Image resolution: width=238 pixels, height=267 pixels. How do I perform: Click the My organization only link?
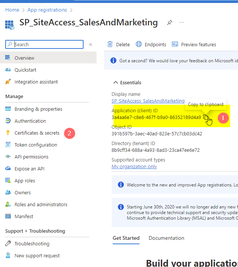click(x=134, y=167)
